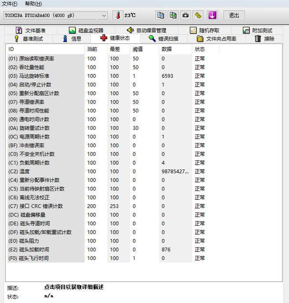
Task: Click the light bulb 基准测试 icon
Action: (x=17, y=39)
